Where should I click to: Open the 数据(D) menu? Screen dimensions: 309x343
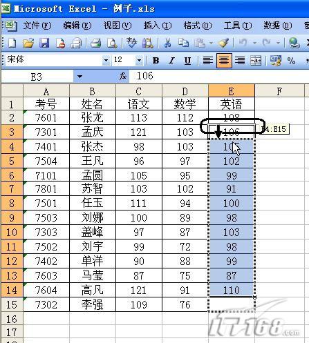[x=278, y=26]
